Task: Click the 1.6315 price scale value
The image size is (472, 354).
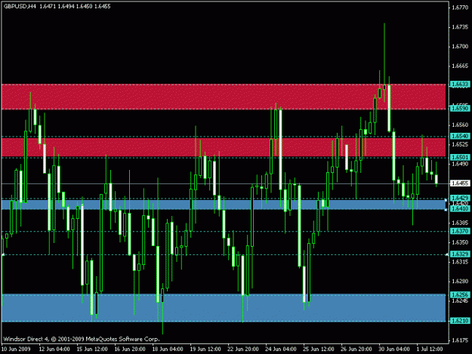Action: point(460,262)
